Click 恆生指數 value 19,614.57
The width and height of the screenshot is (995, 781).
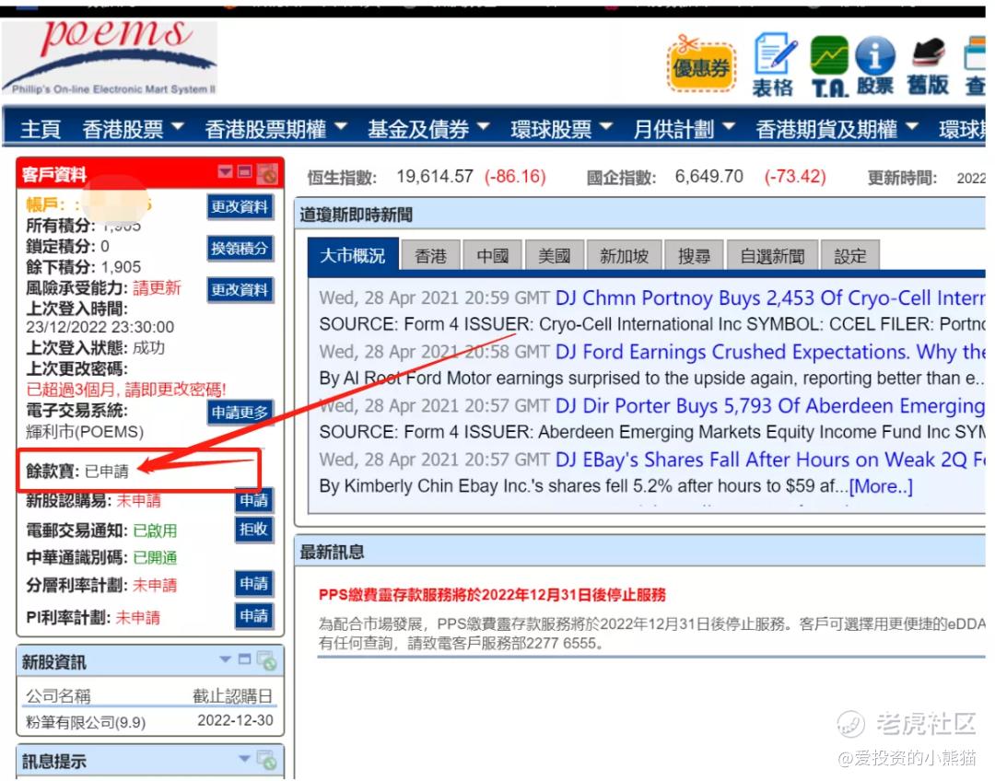(435, 177)
